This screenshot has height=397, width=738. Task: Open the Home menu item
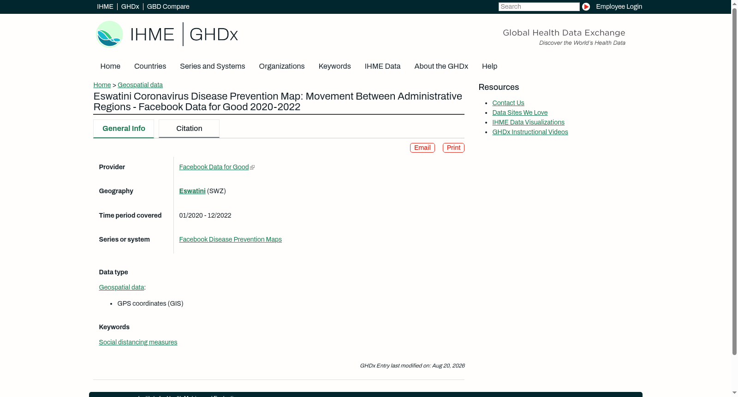pyautogui.click(x=110, y=66)
